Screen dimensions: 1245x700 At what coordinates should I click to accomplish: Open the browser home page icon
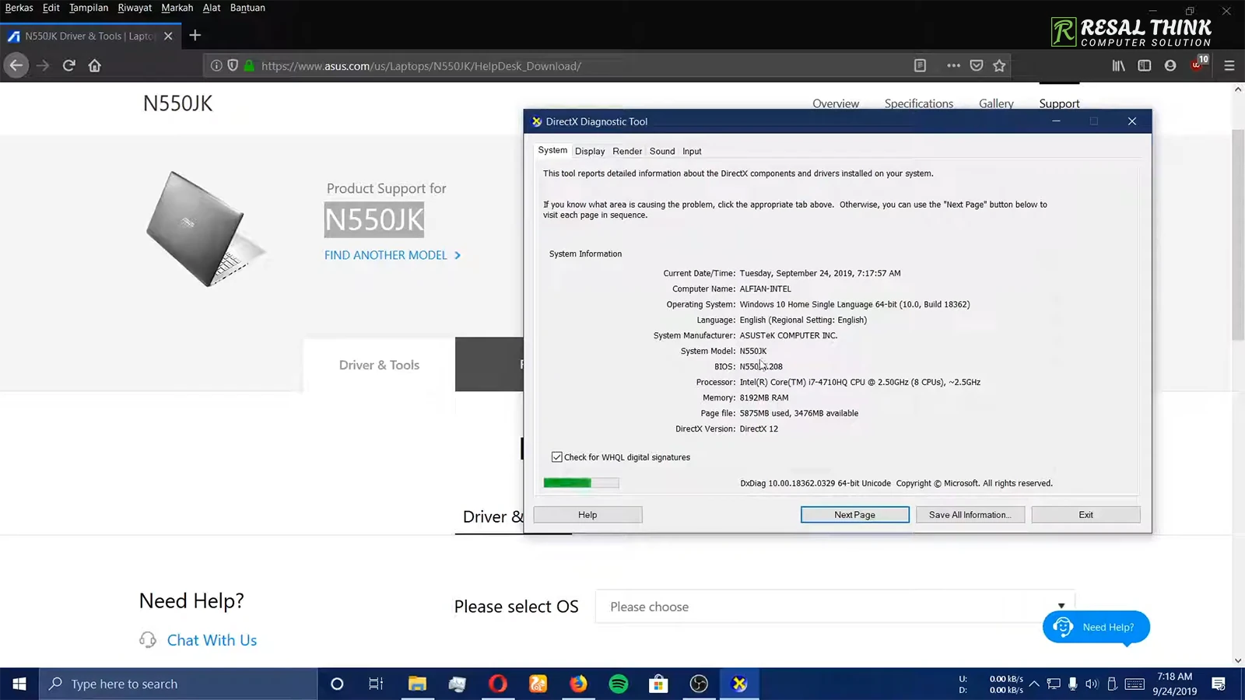(95, 65)
